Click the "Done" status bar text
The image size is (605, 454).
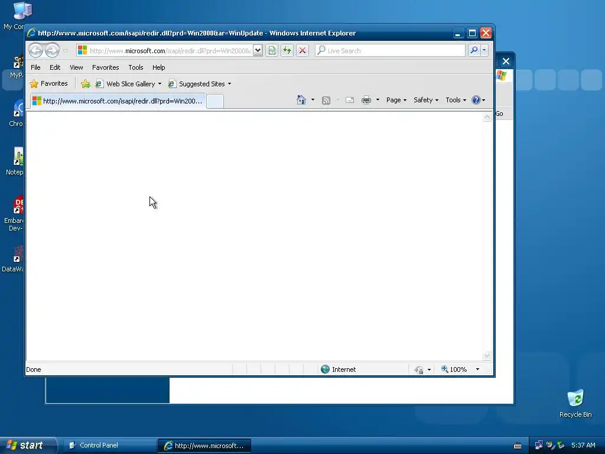(x=34, y=369)
